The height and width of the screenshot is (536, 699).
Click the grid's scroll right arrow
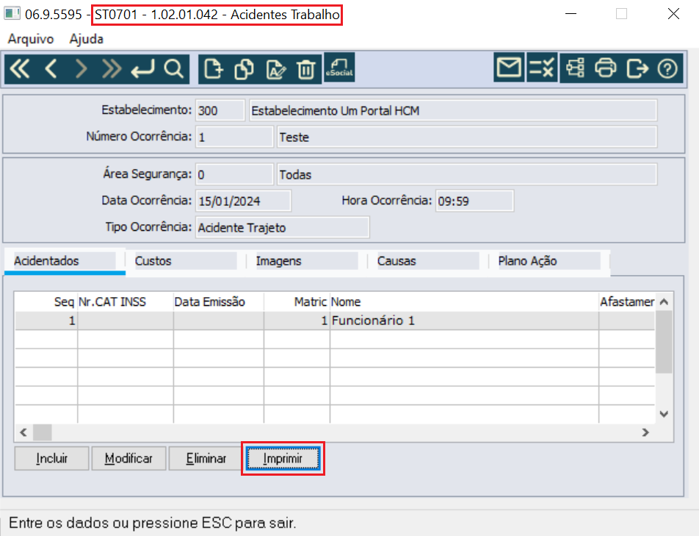pyautogui.click(x=645, y=432)
